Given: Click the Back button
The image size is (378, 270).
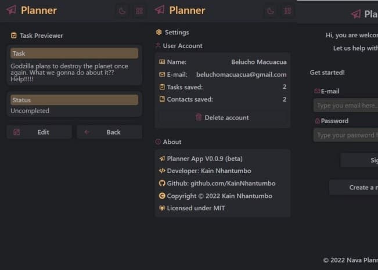Looking at the screenshot, I should point(109,132).
